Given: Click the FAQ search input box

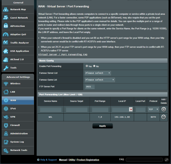Looking at the screenshot, I should (144, 160).
